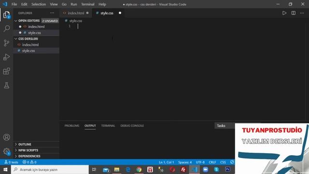Click CSS language mode in status bar

click(223, 162)
